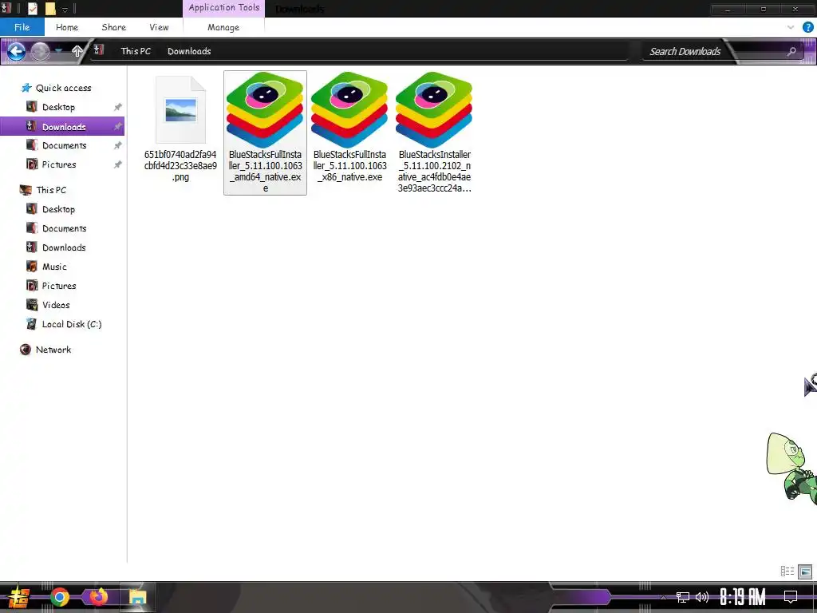Click the Application Tools contextual tab header
817x613 pixels.
[x=223, y=8]
